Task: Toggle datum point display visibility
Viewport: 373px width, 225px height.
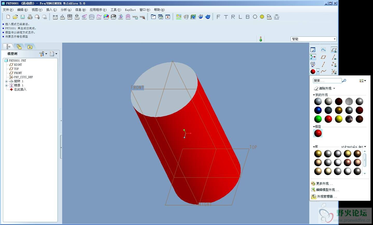Action: (x=334, y=64)
